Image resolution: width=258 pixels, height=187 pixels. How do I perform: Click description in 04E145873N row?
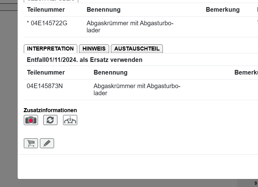(x=137, y=89)
